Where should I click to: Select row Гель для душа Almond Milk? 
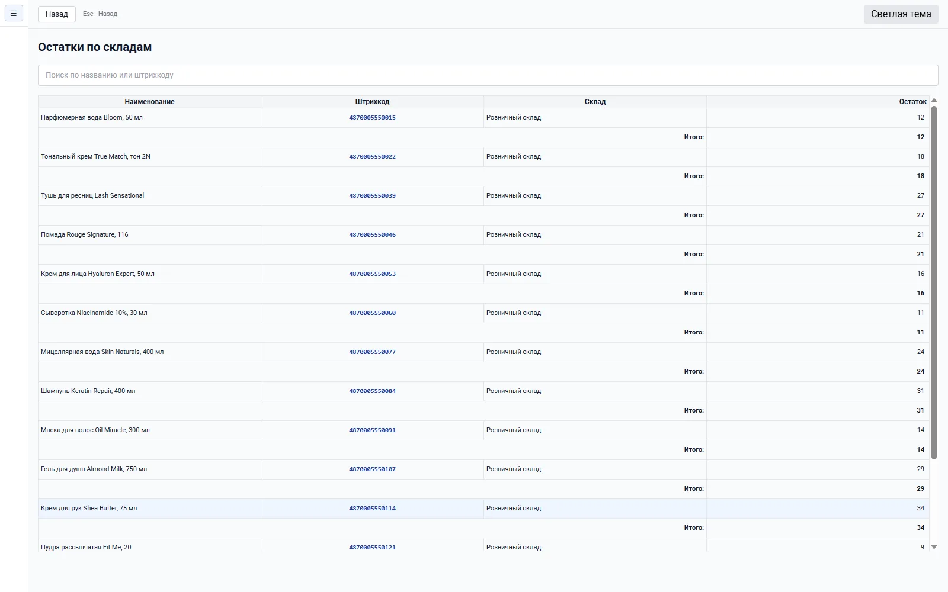tap(483, 469)
